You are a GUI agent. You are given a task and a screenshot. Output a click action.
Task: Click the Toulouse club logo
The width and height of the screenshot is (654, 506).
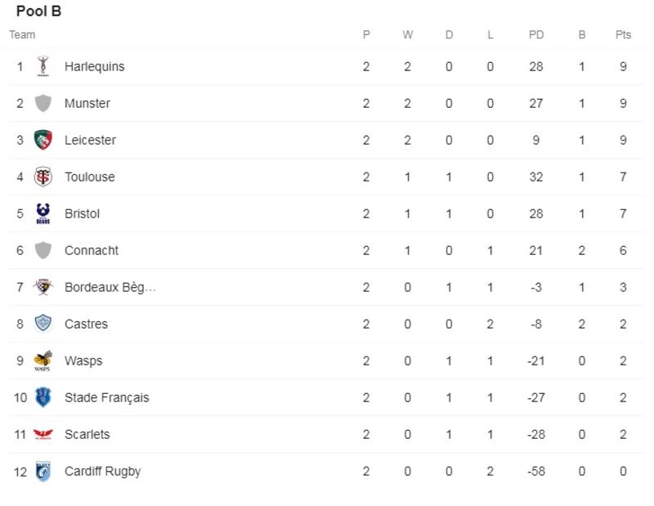point(43,177)
